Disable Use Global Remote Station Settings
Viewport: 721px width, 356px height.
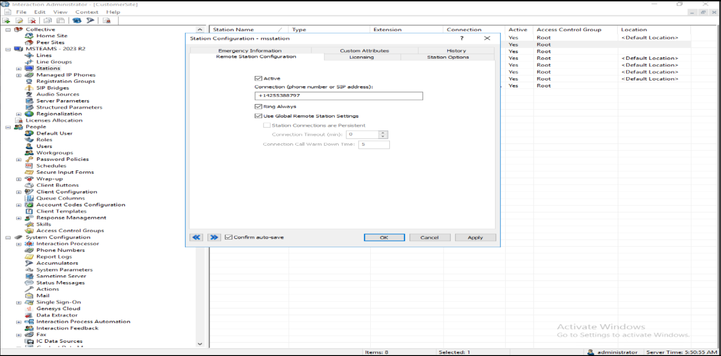tap(258, 116)
